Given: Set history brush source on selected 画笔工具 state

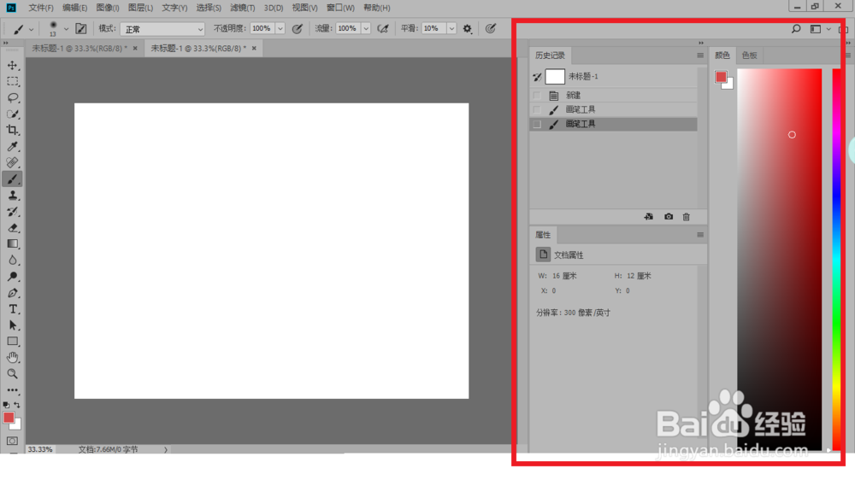Looking at the screenshot, I should click(x=537, y=124).
